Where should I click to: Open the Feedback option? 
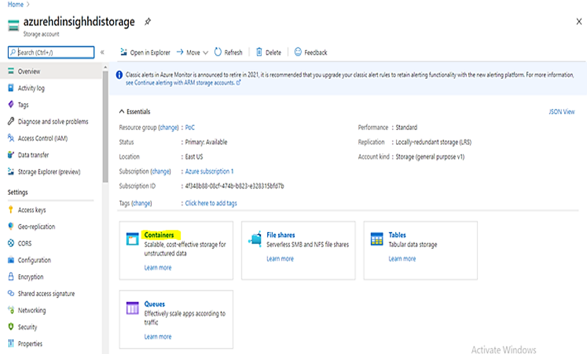pyautogui.click(x=311, y=53)
